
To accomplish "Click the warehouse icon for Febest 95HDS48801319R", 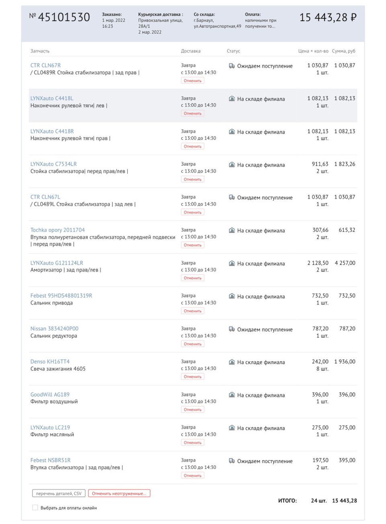I will pos(232,296).
